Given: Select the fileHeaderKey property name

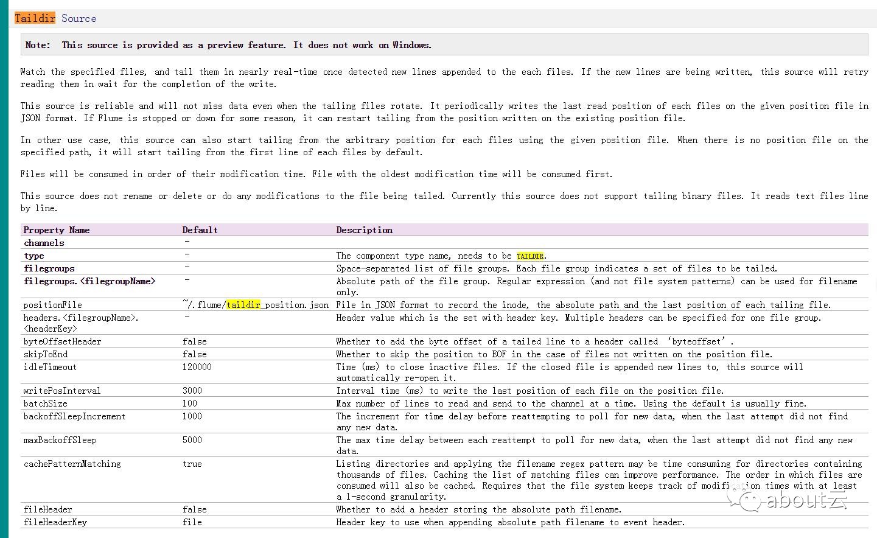Looking at the screenshot, I should coord(55,522).
